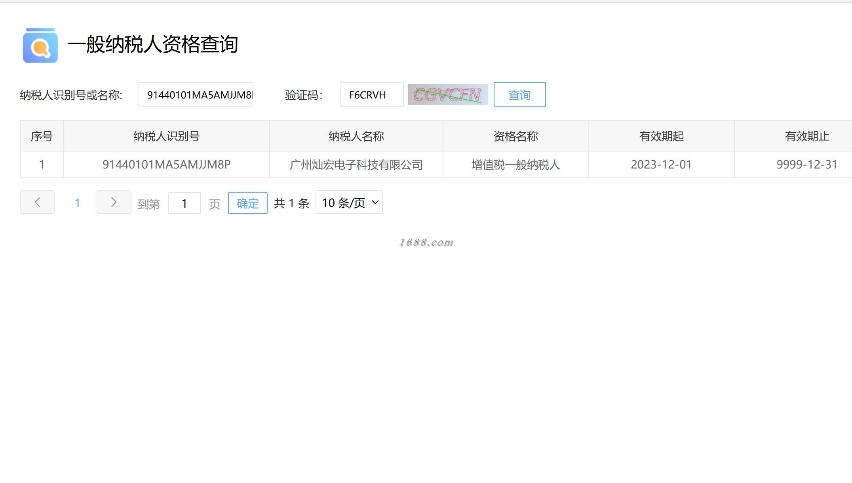Click the 序号 column header
852x483 pixels.
(42, 136)
